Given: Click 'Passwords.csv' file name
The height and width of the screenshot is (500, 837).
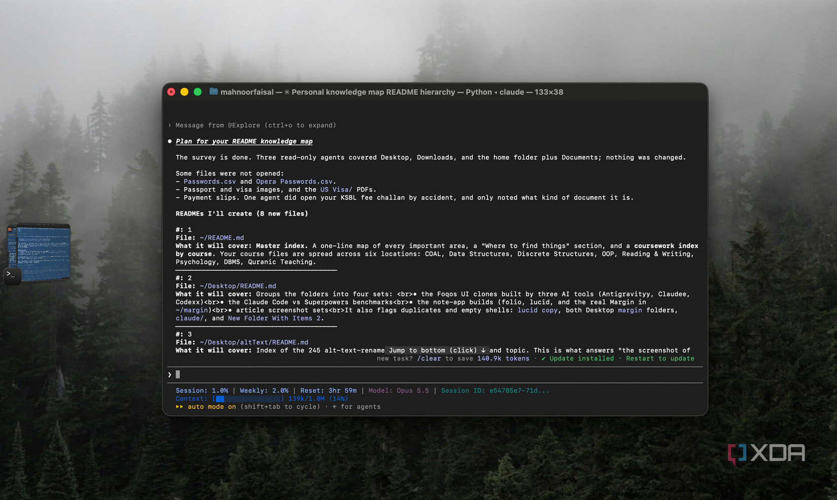Looking at the screenshot, I should pos(210,182).
